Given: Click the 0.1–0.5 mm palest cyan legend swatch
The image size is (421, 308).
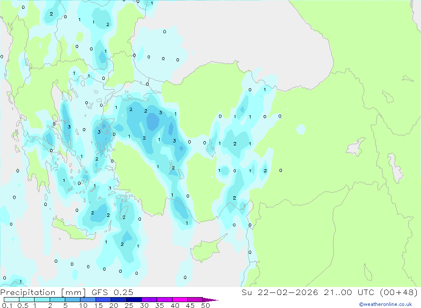Looking at the screenshot, I should coord(11,300).
